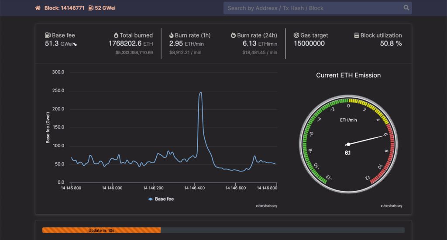447x240 pixels.
Task: Click the Total burned flame icon
Action: click(116, 35)
